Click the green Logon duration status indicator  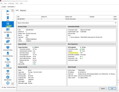[33, 47]
